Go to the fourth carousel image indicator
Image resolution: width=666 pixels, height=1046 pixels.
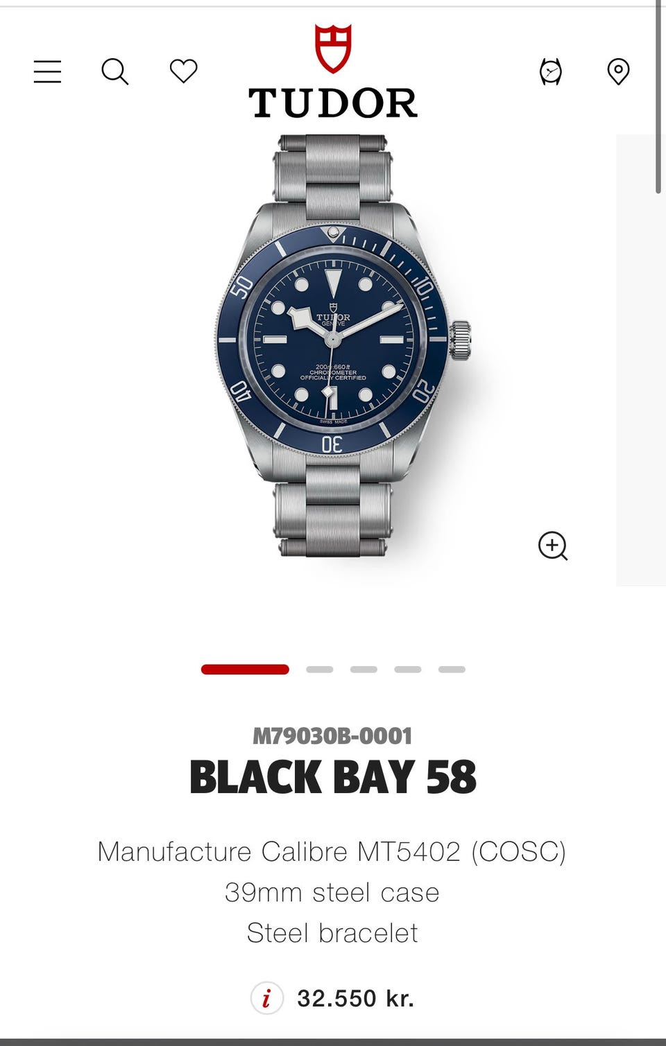point(408,670)
